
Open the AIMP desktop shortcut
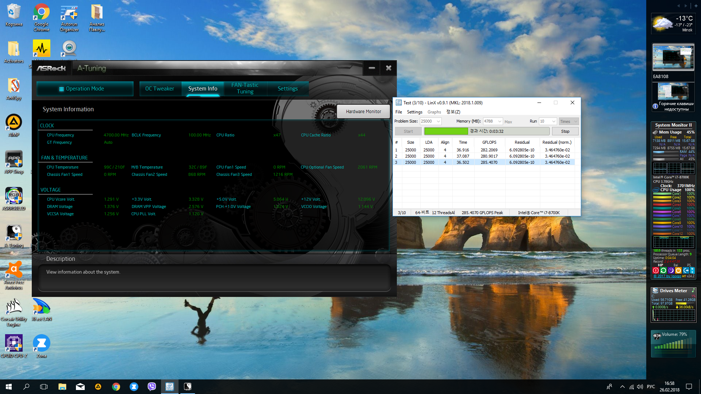(x=14, y=123)
